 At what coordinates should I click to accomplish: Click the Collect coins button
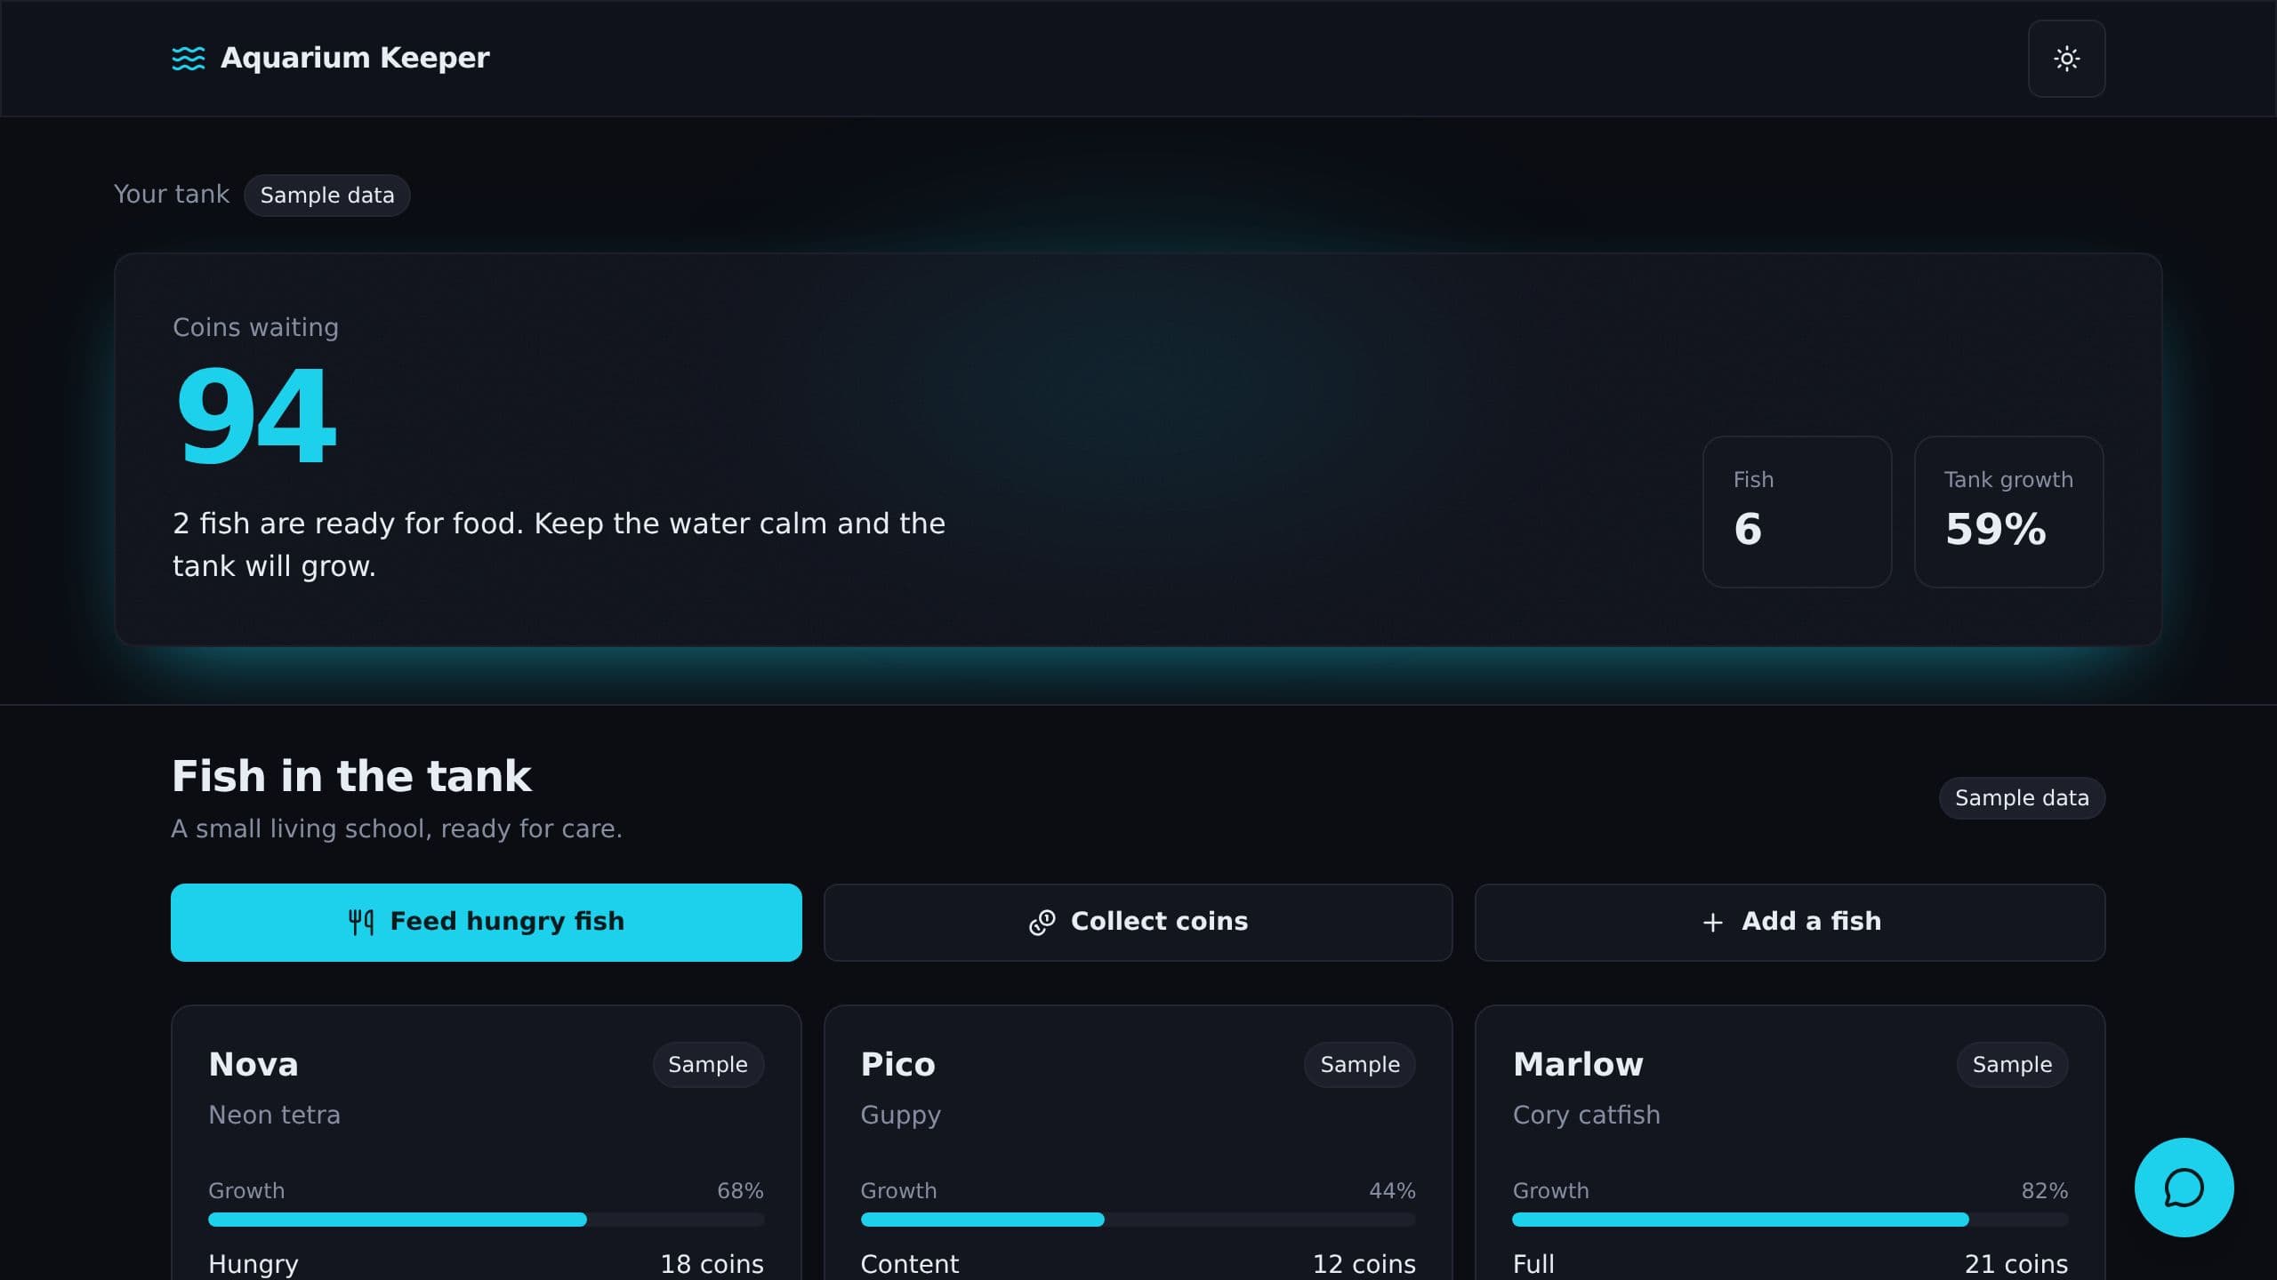1138,922
